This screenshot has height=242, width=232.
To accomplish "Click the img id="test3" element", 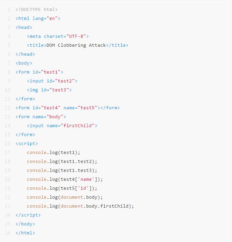I will (x=49, y=90).
